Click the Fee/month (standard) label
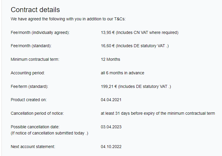 (31, 46)
